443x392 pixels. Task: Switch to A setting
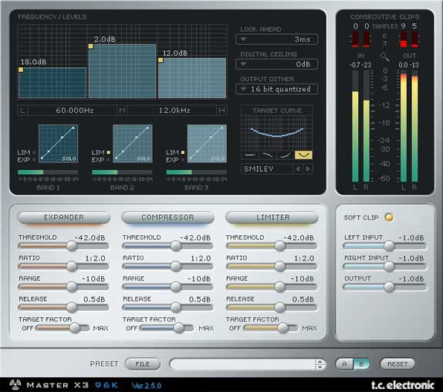tap(344, 364)
